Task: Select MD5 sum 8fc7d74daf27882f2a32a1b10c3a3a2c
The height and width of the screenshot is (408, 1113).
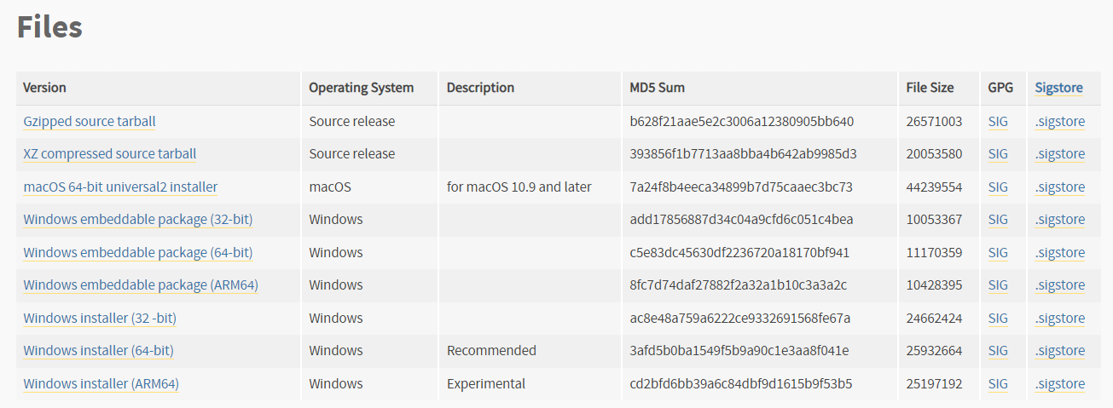Action: click(x=738, y=285)
